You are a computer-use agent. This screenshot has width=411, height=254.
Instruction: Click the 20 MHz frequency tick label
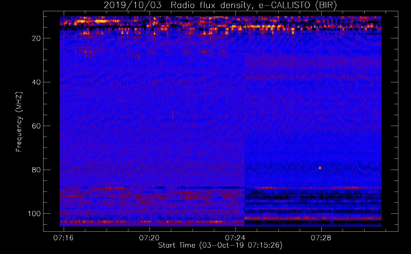coord(37,38)
